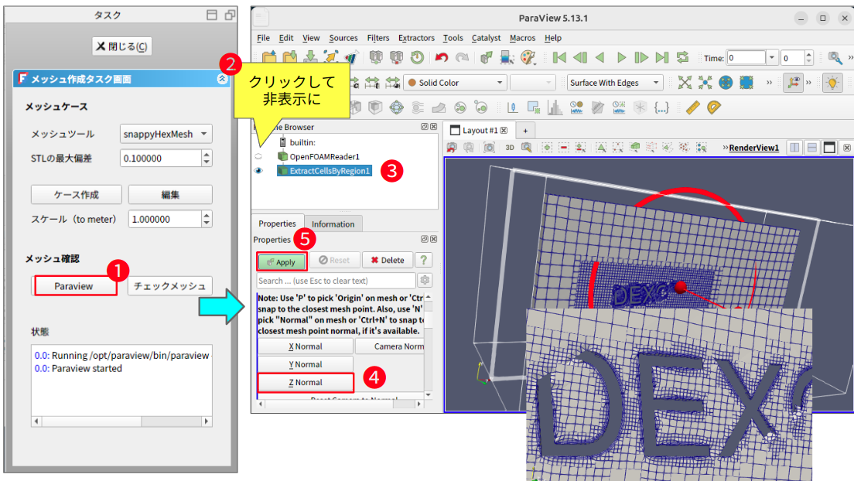The height and width of the screenshot is (481, 854).
Task: Click the Reset Session circular clock icon
Action: tap(417, 57)
